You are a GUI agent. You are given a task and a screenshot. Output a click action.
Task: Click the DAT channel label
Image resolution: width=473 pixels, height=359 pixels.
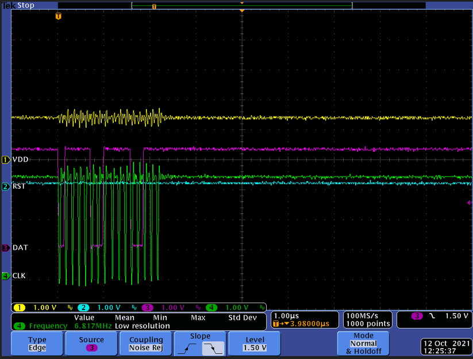pyautogui.click(x=20, y=247)
